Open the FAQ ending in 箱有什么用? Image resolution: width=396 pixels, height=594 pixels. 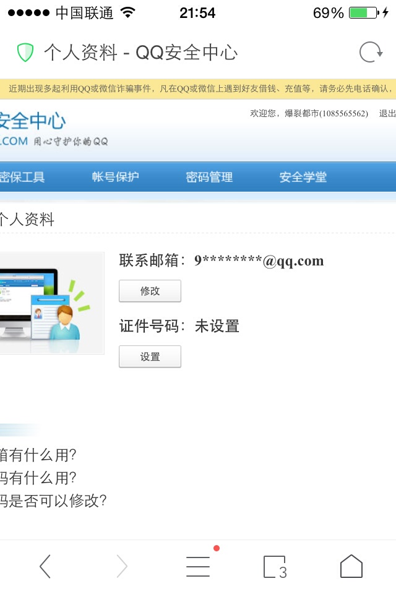click(x=38, y=455)
